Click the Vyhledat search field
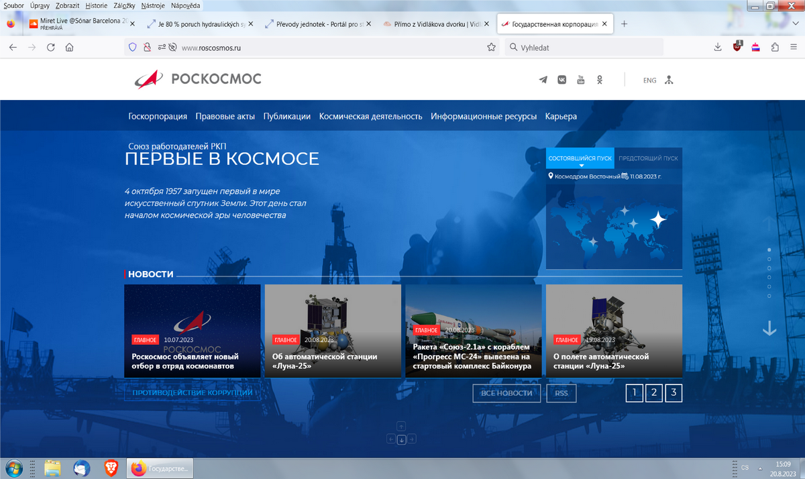Viewport: 805px width, 479px height. (584, 48)
